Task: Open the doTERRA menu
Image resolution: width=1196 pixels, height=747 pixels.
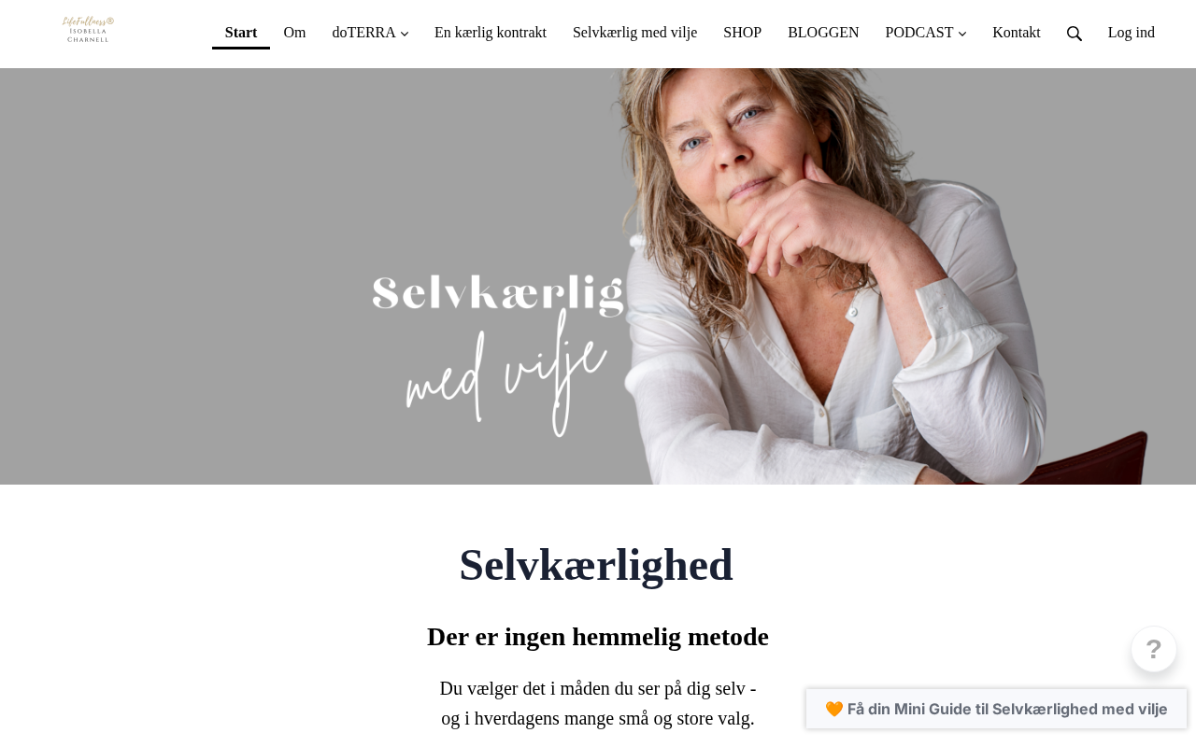Action: 364,33
